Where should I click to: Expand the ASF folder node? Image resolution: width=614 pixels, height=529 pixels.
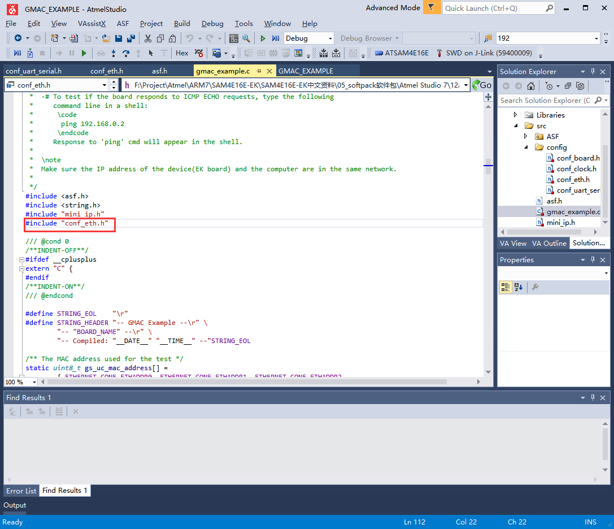tap(525, 136)
